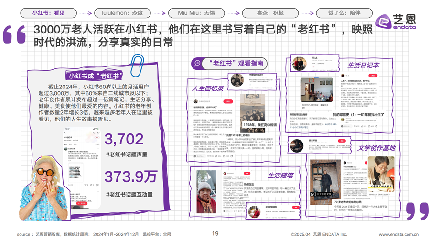Click the red follow button in 生活日记本 post
The width and height of the screenshot is (430, 242).
click(x=373, y=76)
